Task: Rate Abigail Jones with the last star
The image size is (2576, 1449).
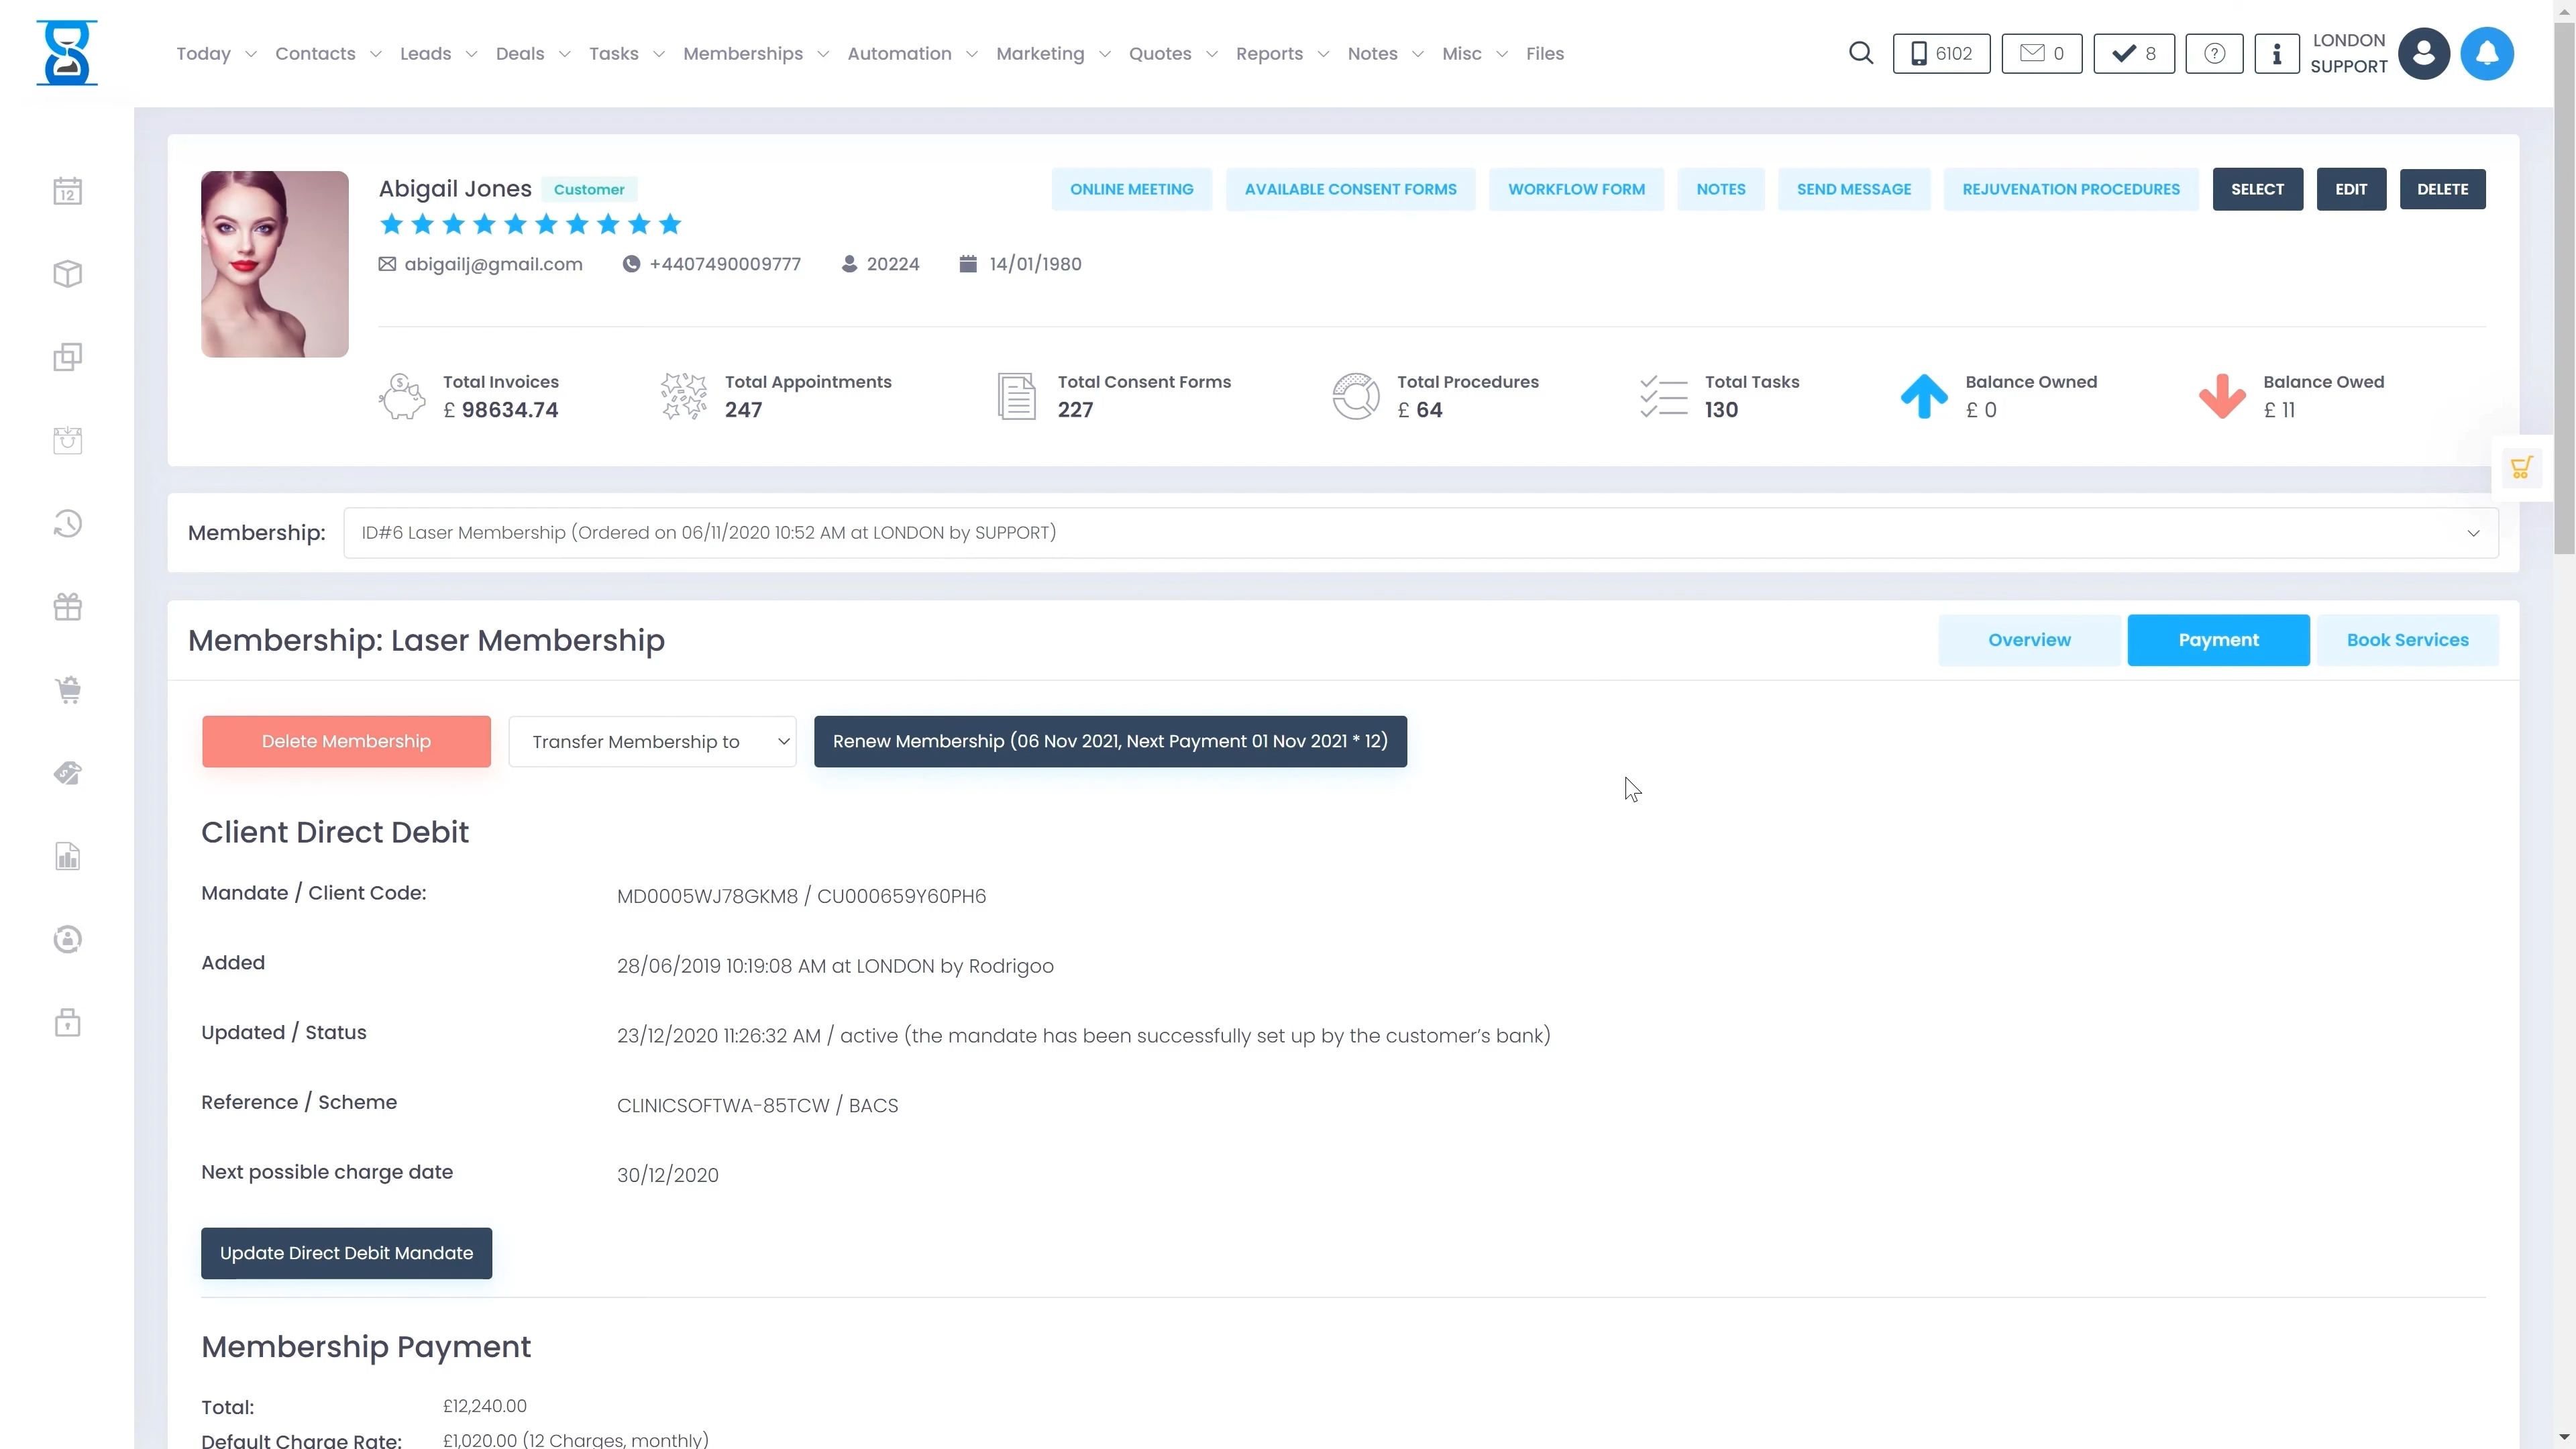Action: (x=670, y=224)
